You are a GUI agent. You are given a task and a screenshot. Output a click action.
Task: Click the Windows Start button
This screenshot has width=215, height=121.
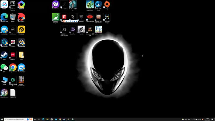(x=2, y=119)
